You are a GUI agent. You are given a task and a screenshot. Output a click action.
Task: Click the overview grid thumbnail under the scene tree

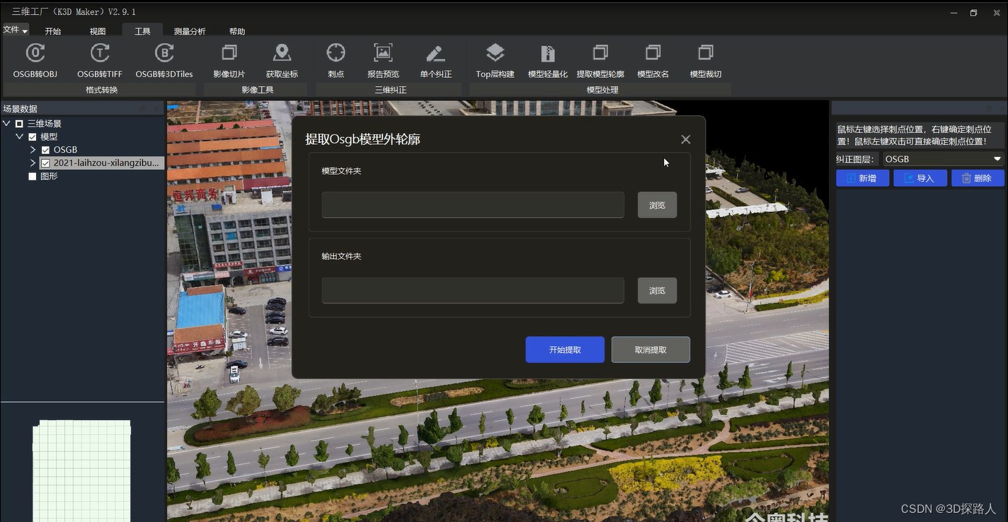pos(82,470)
